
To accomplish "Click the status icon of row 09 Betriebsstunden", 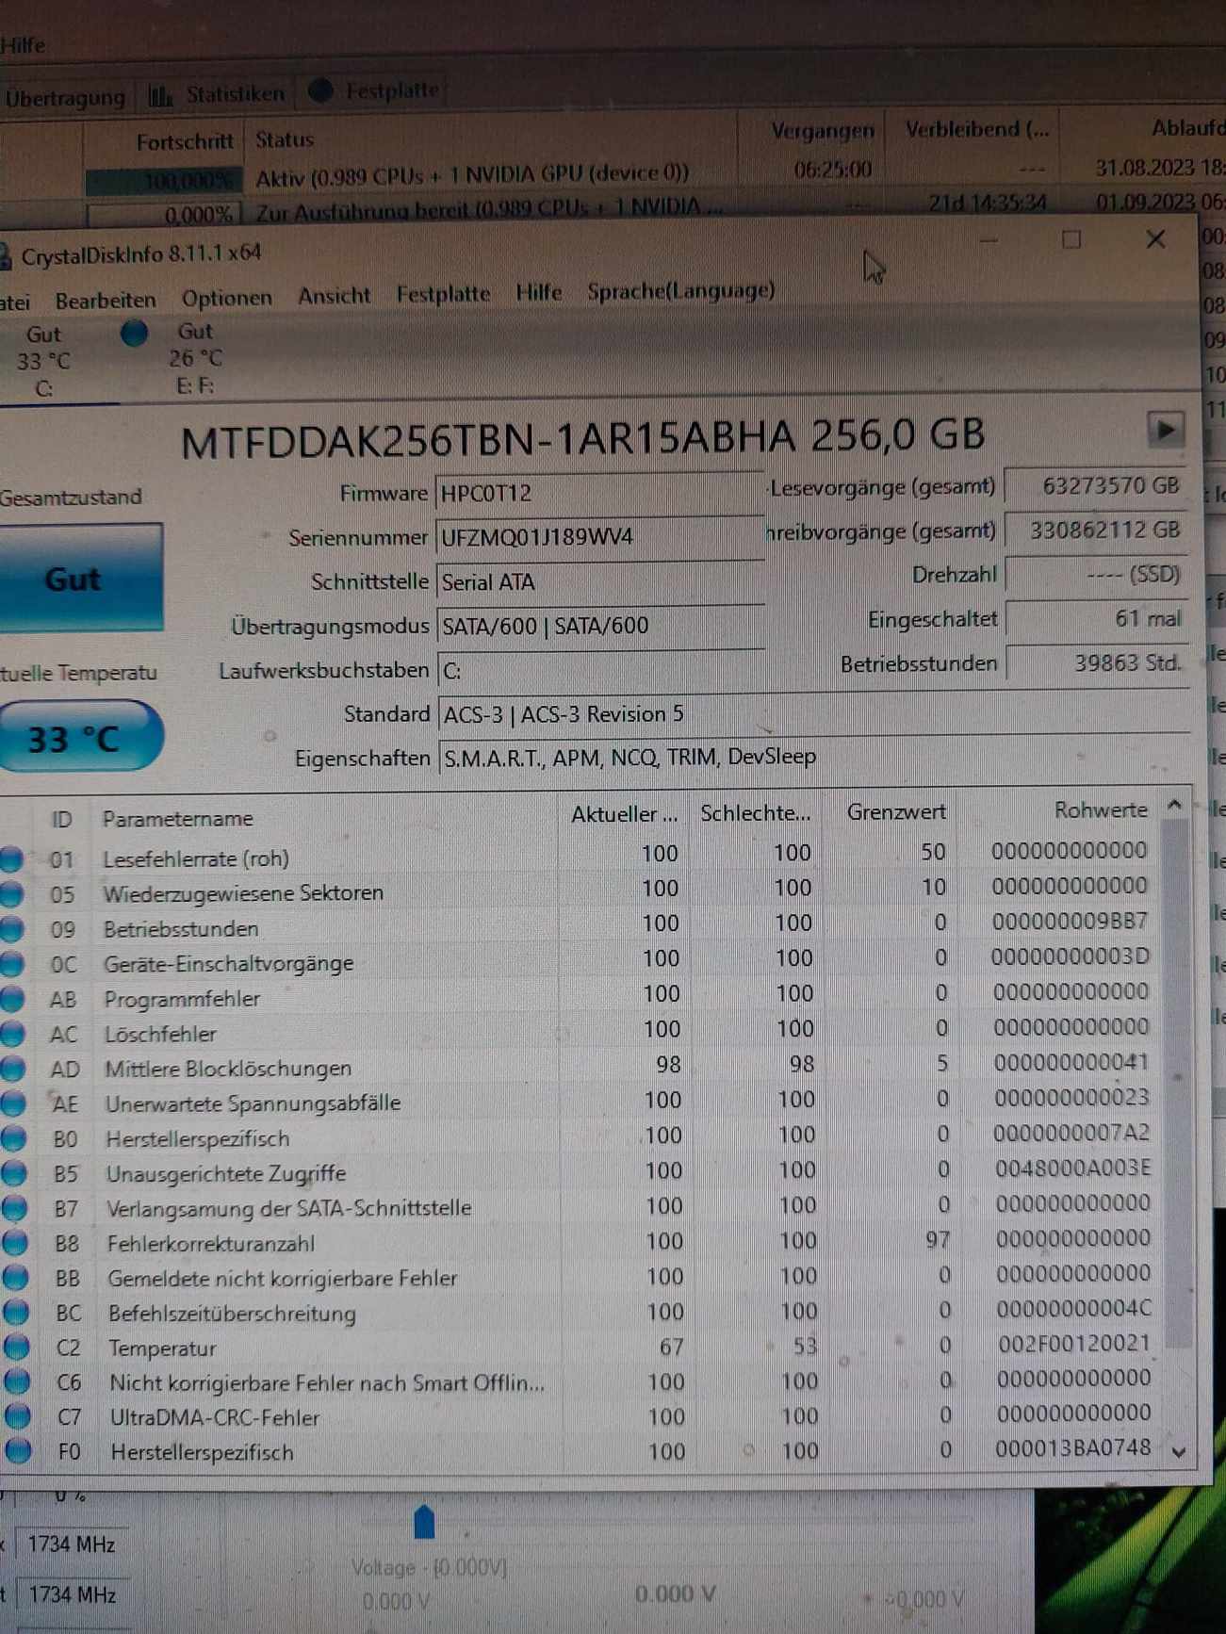I will pos(11,930).
